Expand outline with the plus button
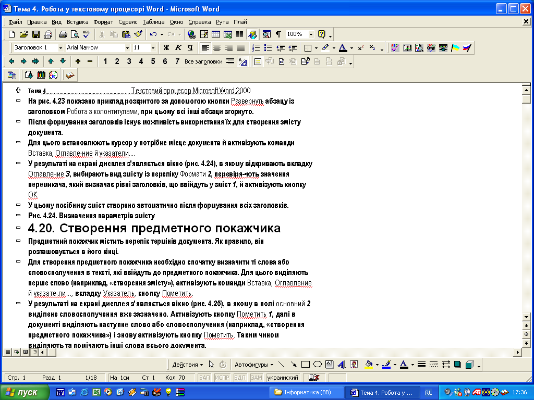 pos(78,61)
